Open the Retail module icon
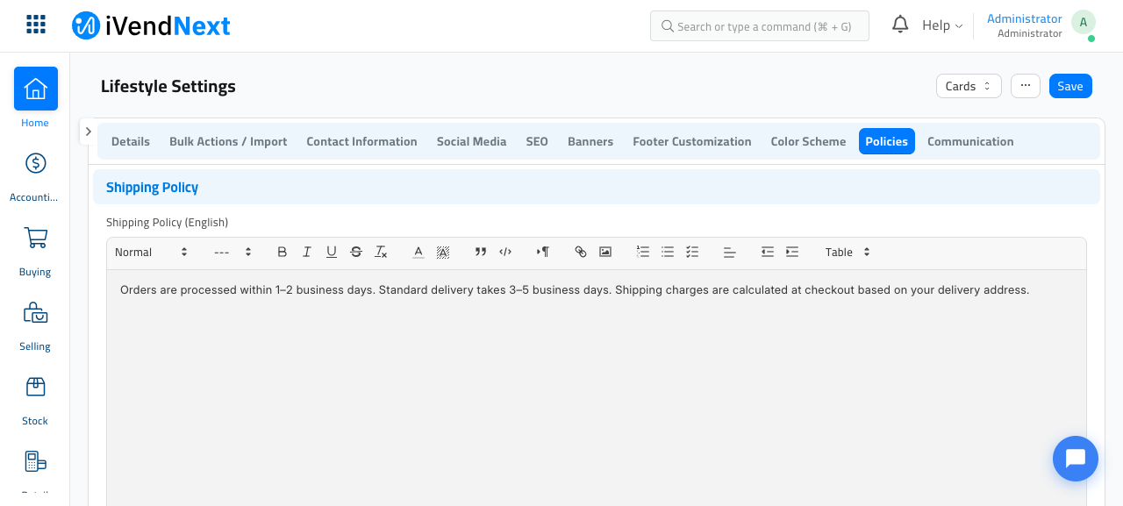This screenshot has height=506, width=1123. (35, 462)
